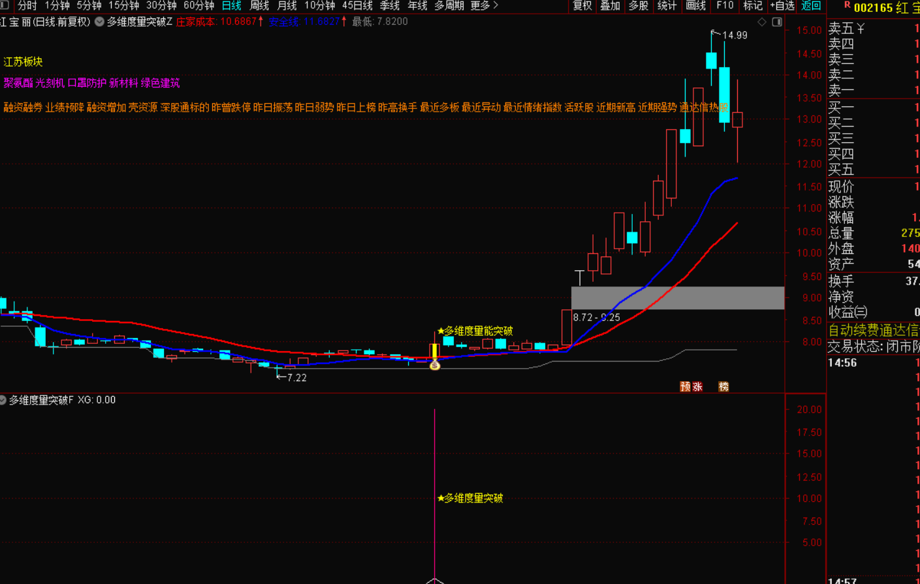Toggle the 复权 price adjustment option
This screenshot has height=584, width=920.
(582, 6)
